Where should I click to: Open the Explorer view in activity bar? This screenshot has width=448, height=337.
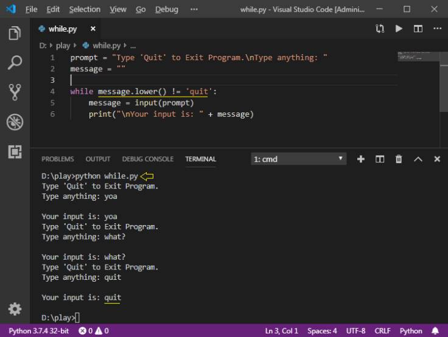15,33
